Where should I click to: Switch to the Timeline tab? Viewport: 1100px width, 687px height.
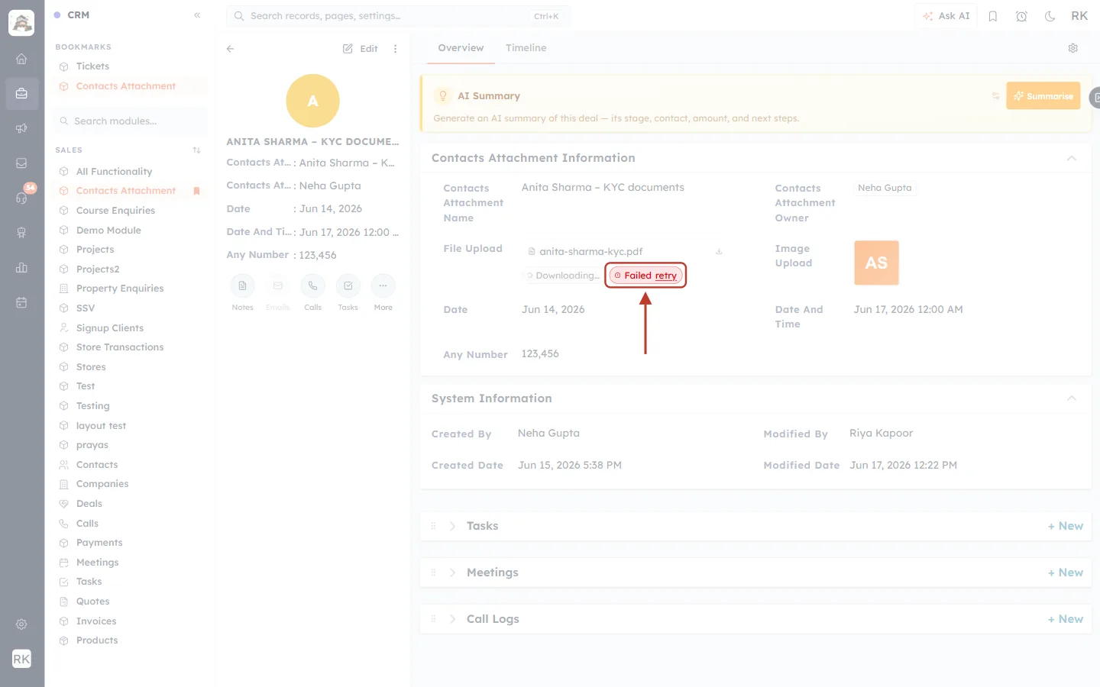(526, 48)
